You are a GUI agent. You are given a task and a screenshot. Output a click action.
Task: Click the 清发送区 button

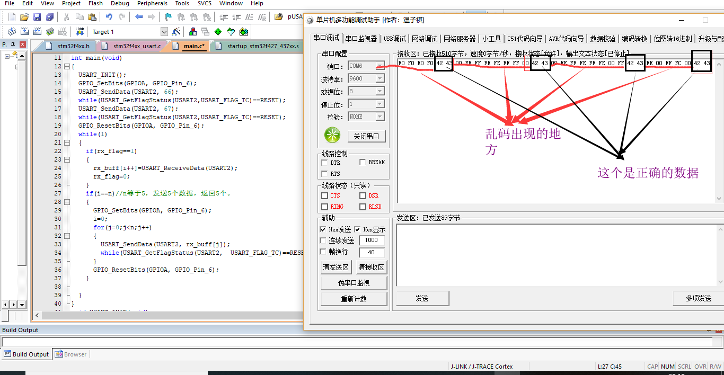coord(335,267)
